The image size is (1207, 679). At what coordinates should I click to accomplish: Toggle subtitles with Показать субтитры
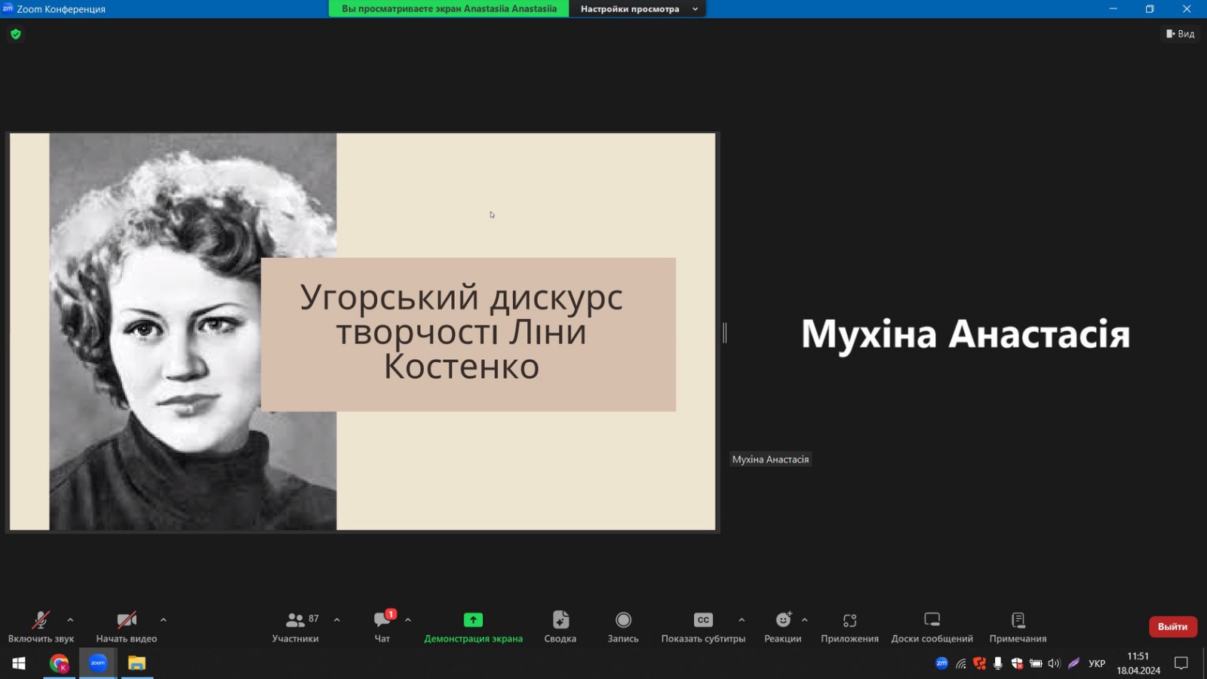(703, 620)
